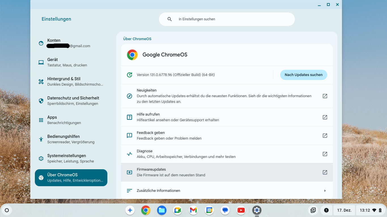
Task: Open Datenschutz und Sicherheit section
Action: 71,101
